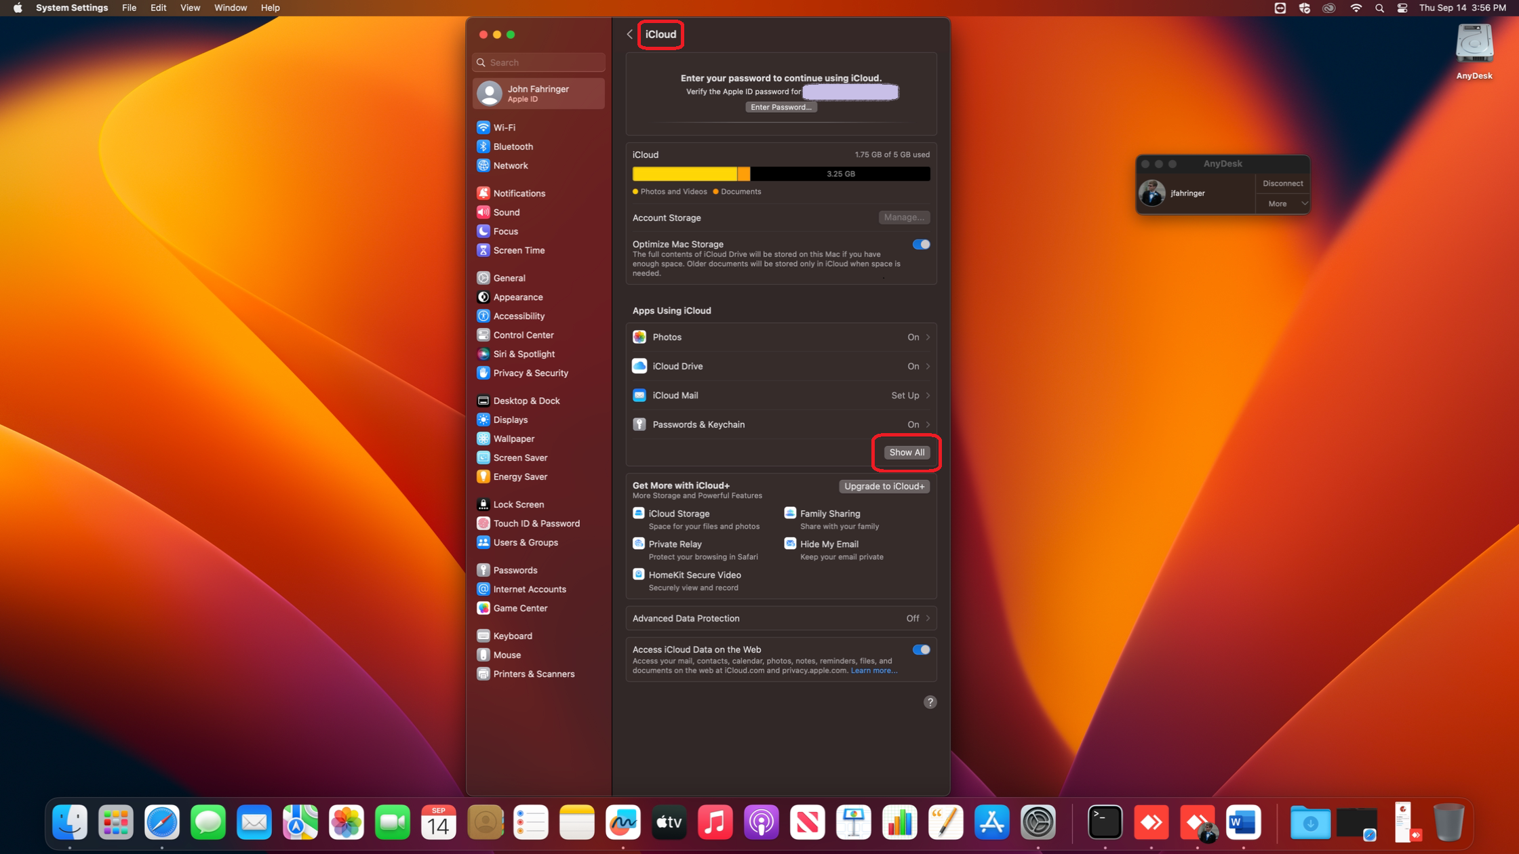The height and width of the screenshot is (854, 1519).
Task: Click the iCloud Mail icon in list
Action: pyautogui.click(x=639, y=395)
